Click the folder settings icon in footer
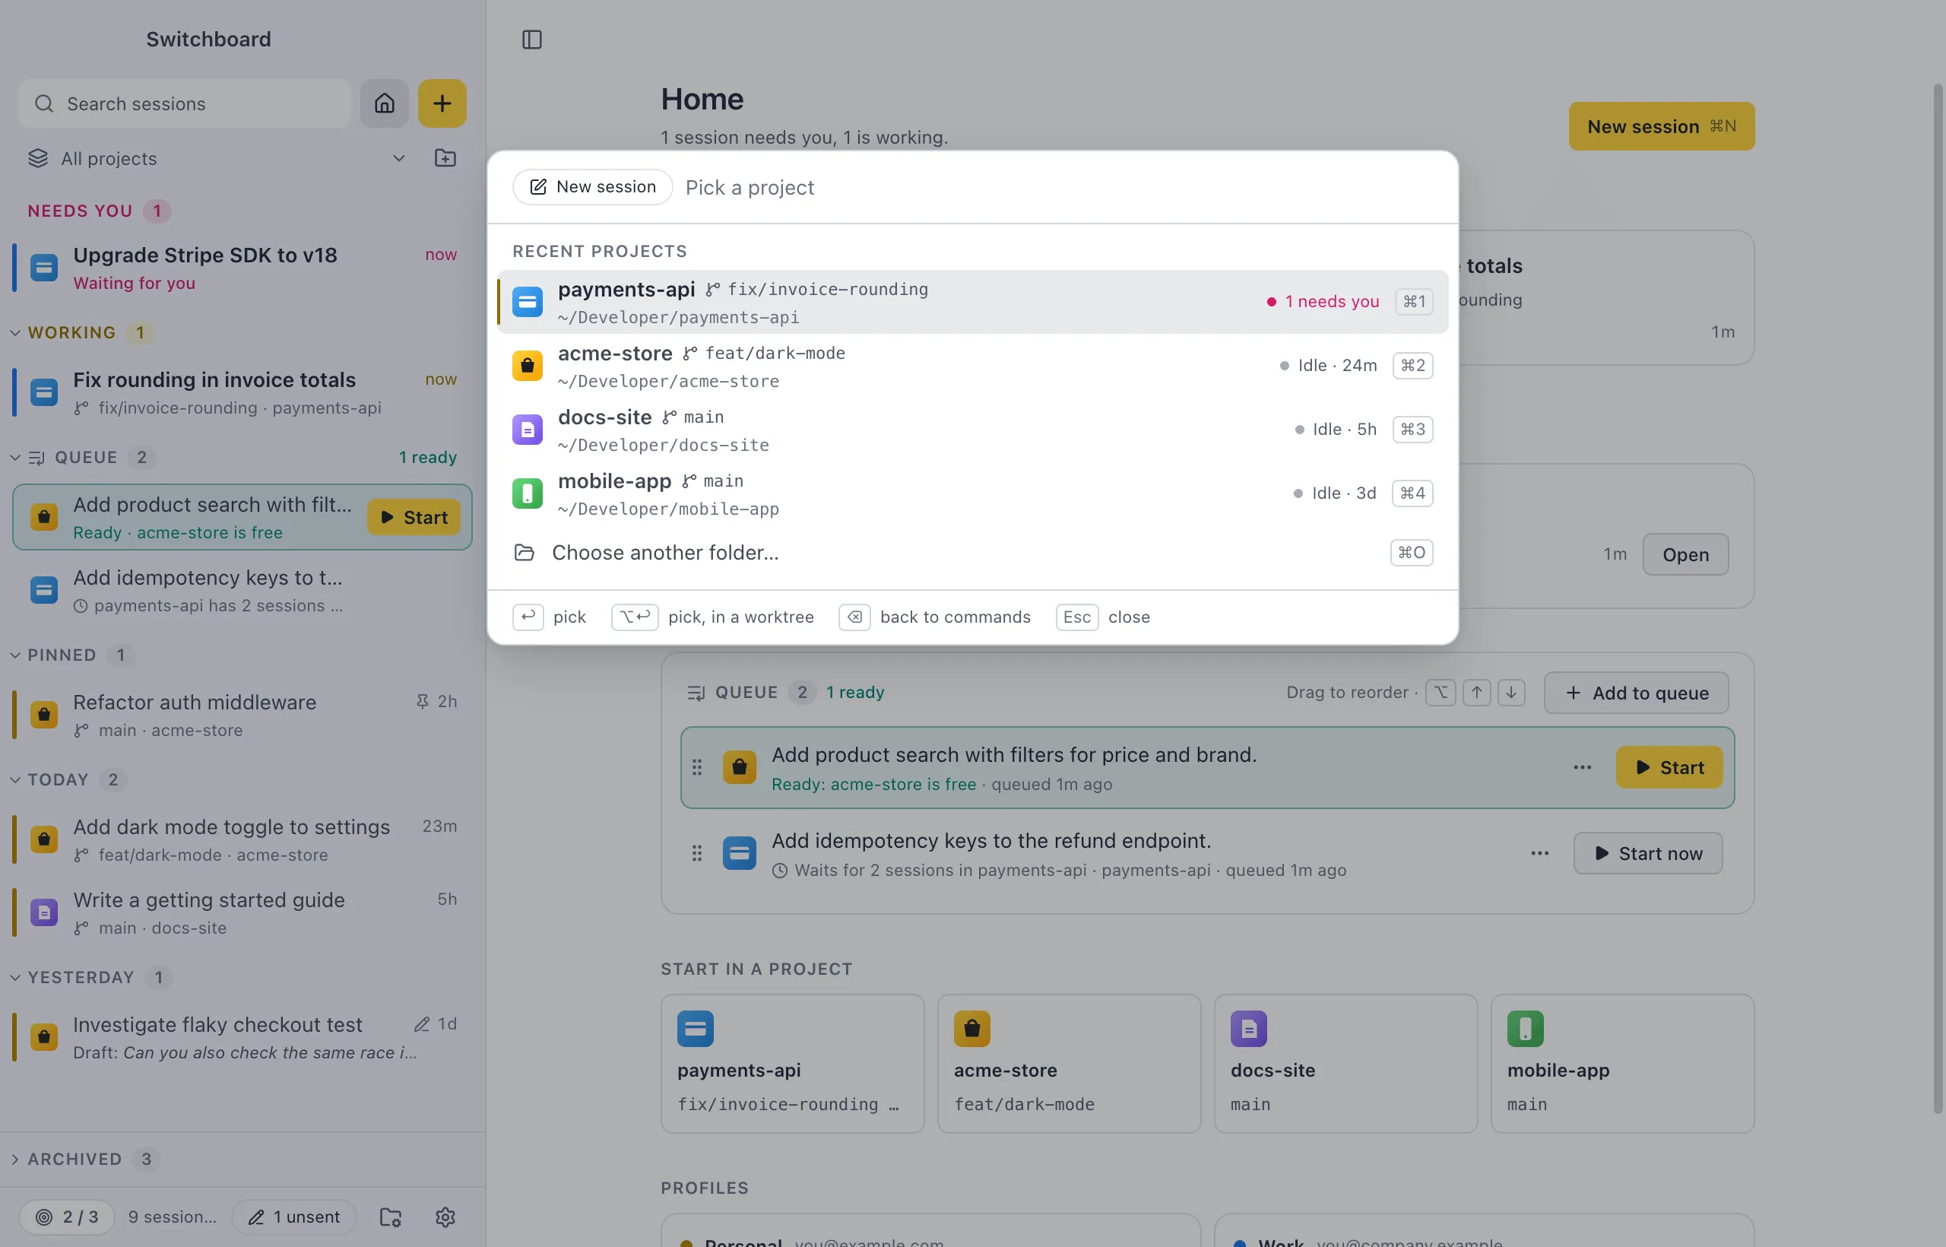The image size is (1946, 1247). (391, 1217)
